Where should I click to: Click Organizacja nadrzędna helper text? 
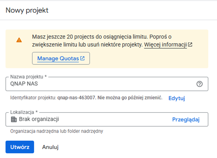(57, 131)
